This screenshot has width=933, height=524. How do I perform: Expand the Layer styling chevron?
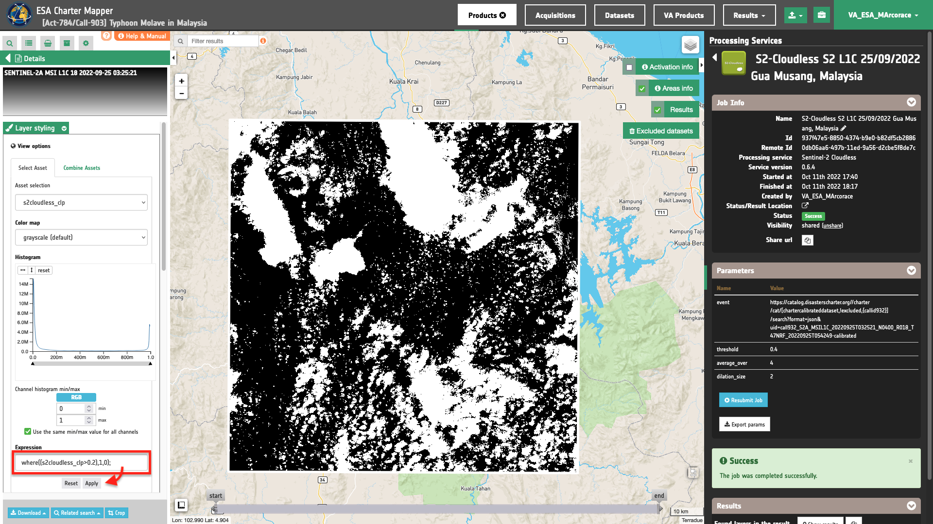point(64,128)
